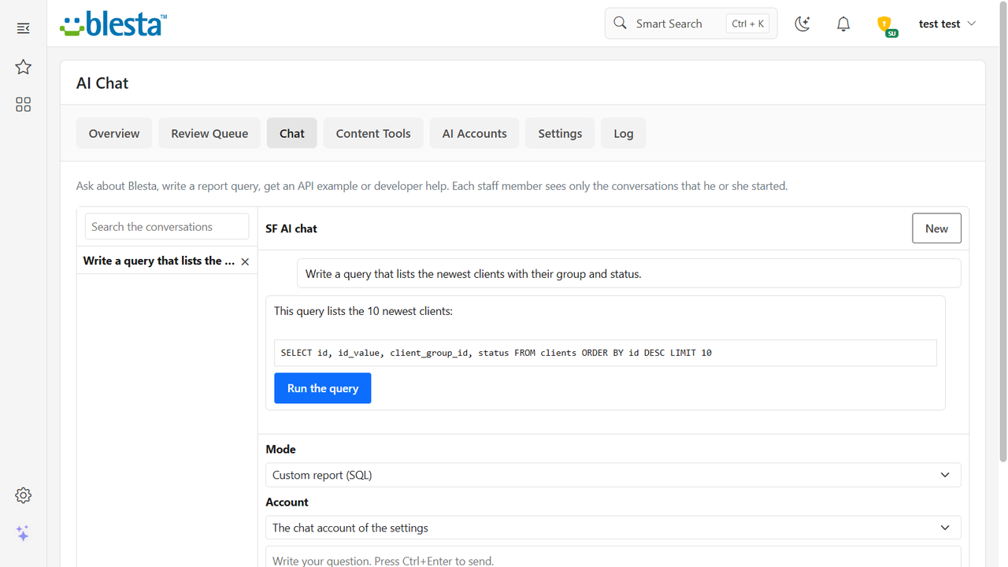Click the user message about newest clients
This screenshot has height=567, width=1008.
coord(628,273)
